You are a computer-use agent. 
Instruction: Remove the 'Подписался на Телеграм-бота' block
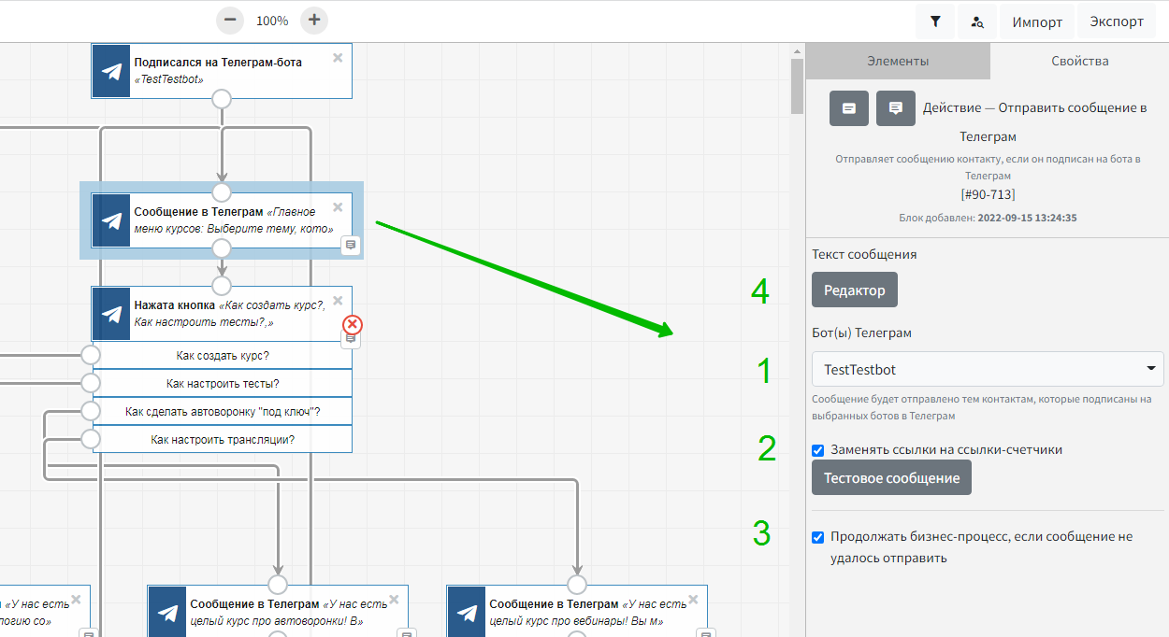pos(338,58)
